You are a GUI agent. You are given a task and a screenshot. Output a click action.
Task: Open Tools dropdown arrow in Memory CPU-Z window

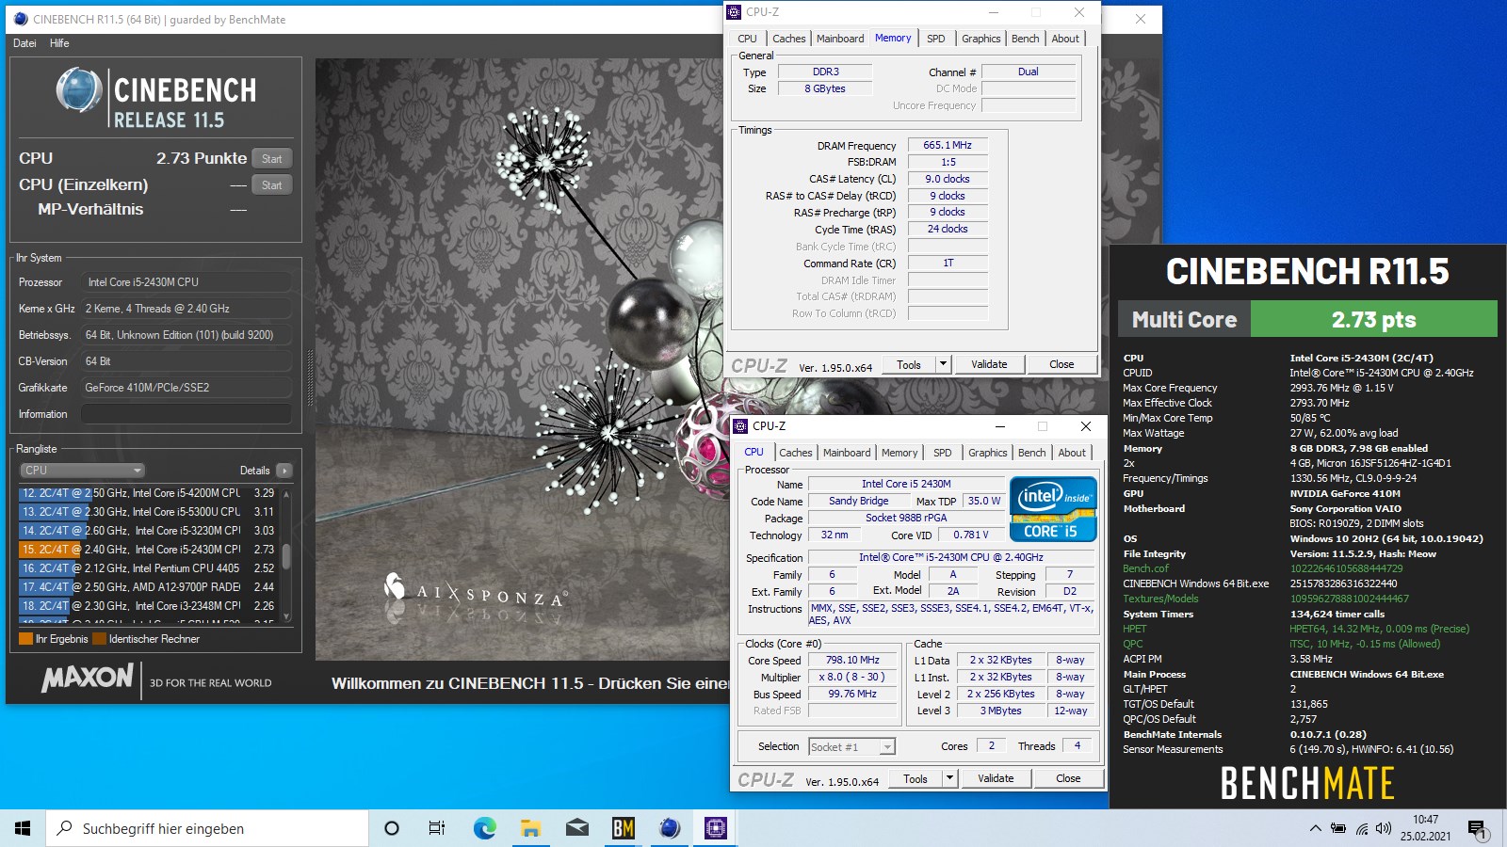943,364
